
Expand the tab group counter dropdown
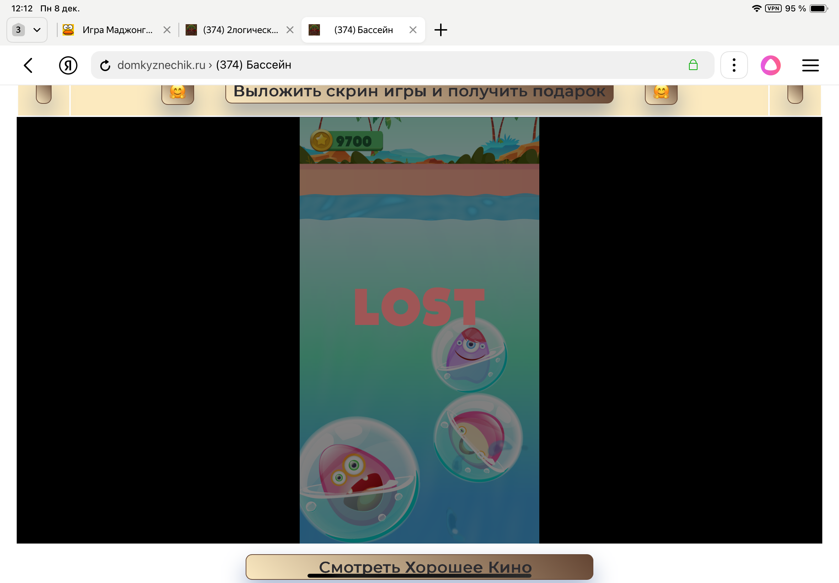point(27,30)
